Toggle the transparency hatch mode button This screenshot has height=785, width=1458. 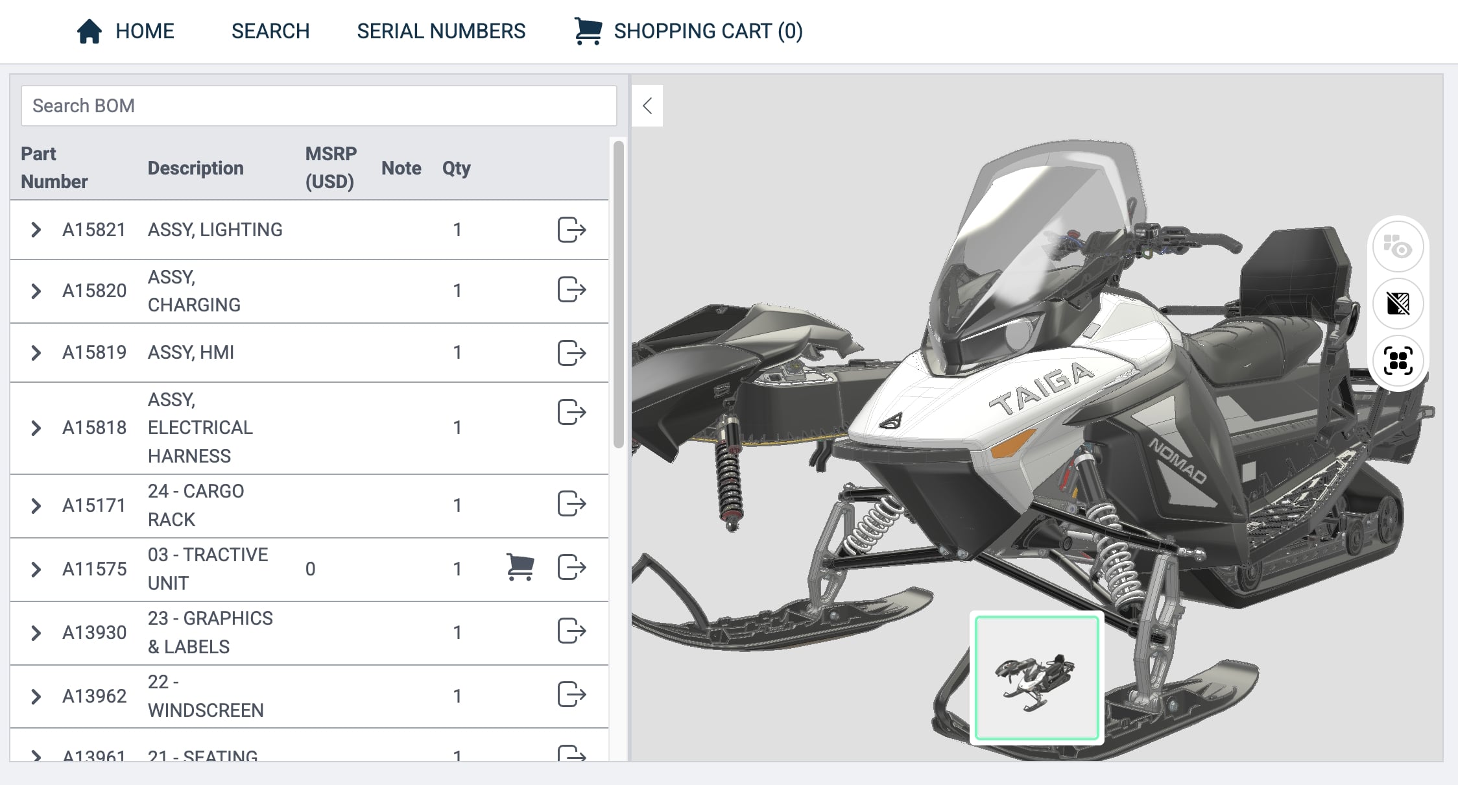coord(1398,304)
